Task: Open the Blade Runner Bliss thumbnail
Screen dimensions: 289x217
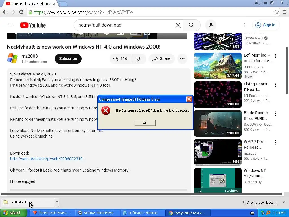Action: click(218, 123)
